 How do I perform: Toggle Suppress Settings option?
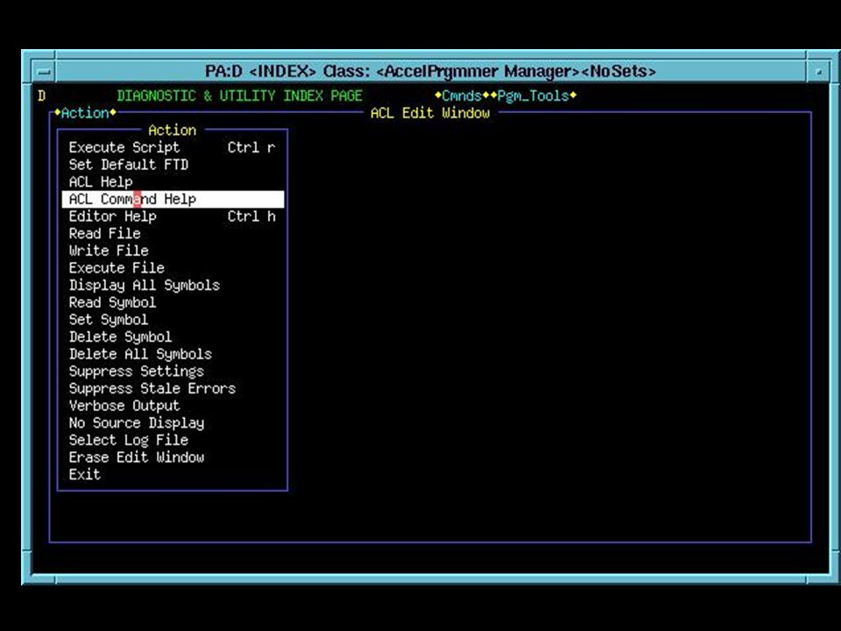[173, 372]
